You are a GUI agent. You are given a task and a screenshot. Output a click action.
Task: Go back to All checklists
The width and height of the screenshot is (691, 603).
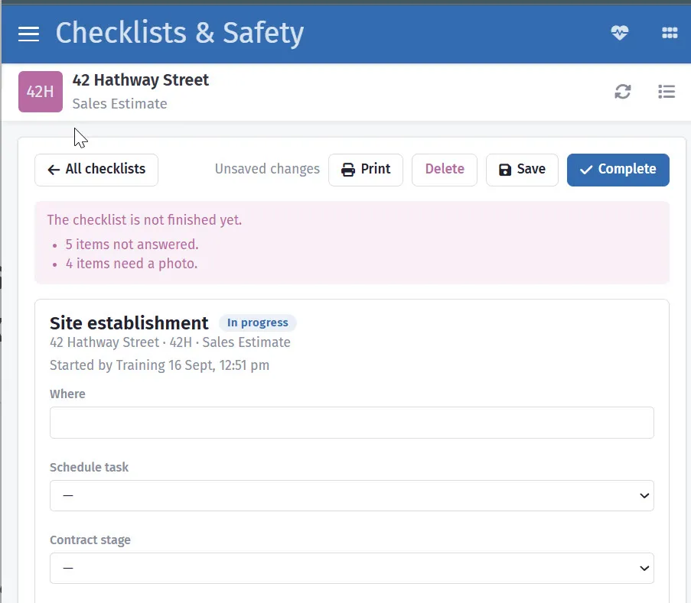tap(96, 170)
